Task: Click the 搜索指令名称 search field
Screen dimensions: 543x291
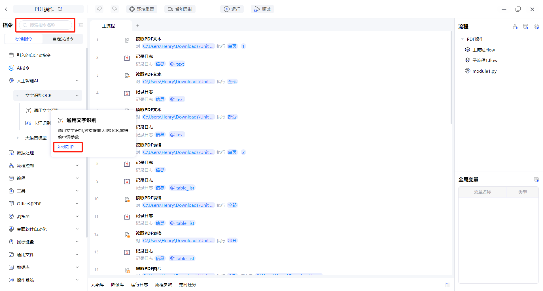Action: click(45, 25)
